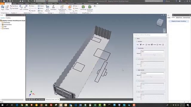
Task: Open Bill of Materials
Action: (x=47, y=8)
